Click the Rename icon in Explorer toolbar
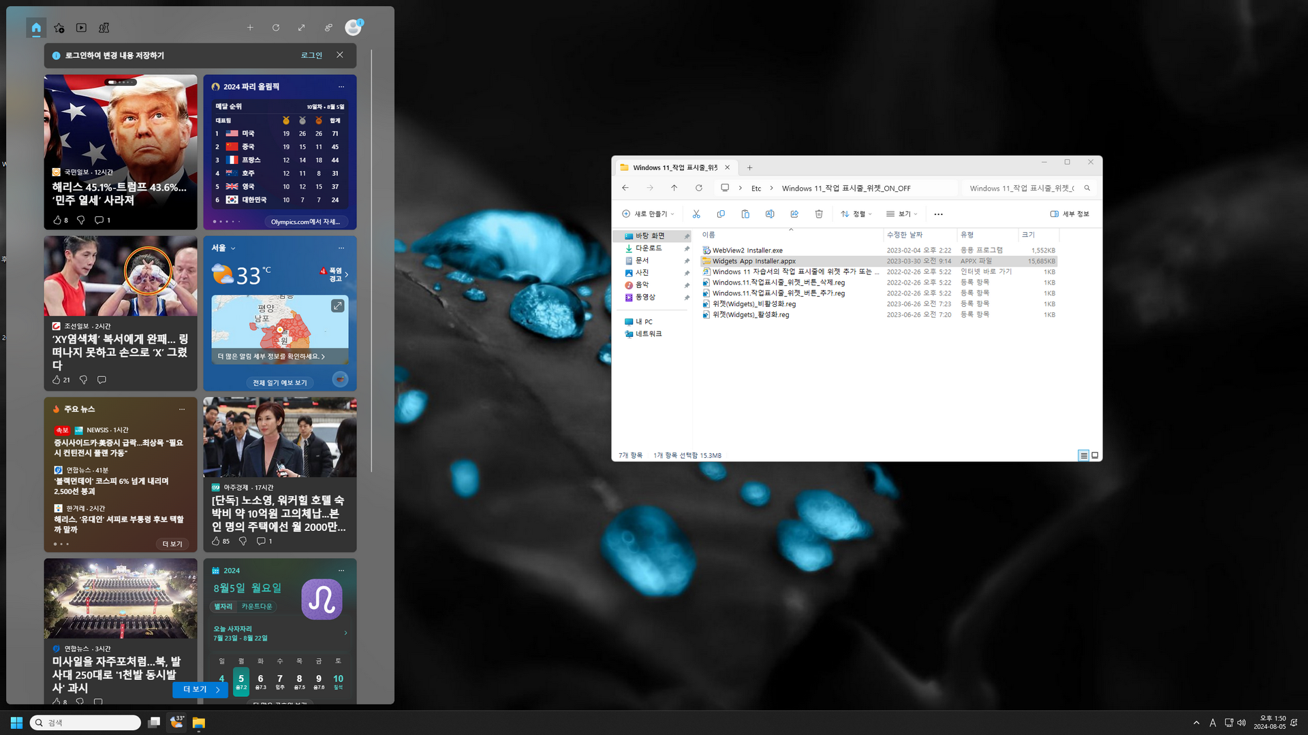Viewport: 1308px width, 735px height. (770, 214)
